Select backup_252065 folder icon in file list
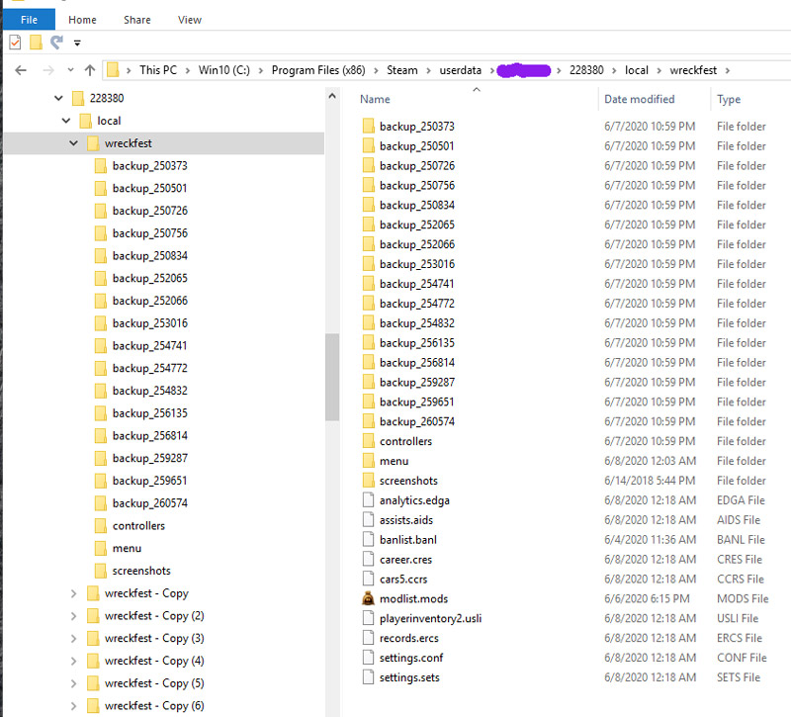The image size is (791, 717). 368,224
